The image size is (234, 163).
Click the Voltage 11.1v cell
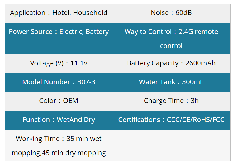[x=59, y=63]
